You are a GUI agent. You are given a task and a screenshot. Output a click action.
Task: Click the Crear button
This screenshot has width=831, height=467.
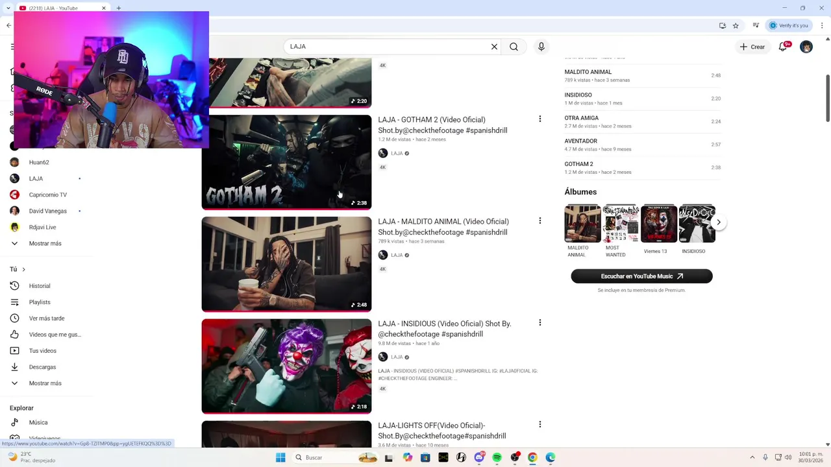click(753, 47)
